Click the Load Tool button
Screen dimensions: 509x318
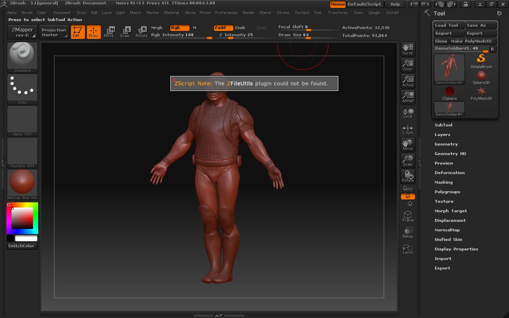pos(449,25)
